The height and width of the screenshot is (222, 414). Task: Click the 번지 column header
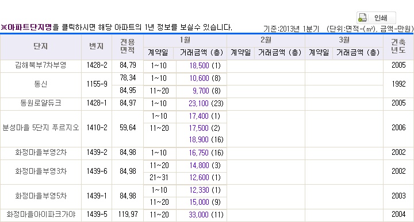(97, 46)
